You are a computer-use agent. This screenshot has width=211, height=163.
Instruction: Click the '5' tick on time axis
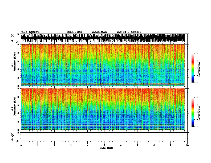104,145
